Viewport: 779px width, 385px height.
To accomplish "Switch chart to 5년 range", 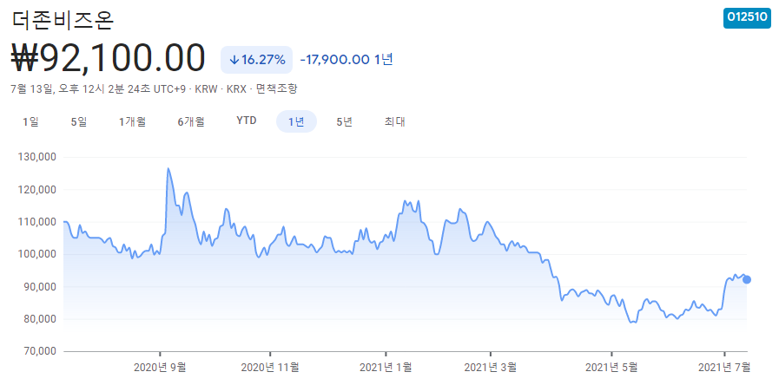I will coord(344,121).
